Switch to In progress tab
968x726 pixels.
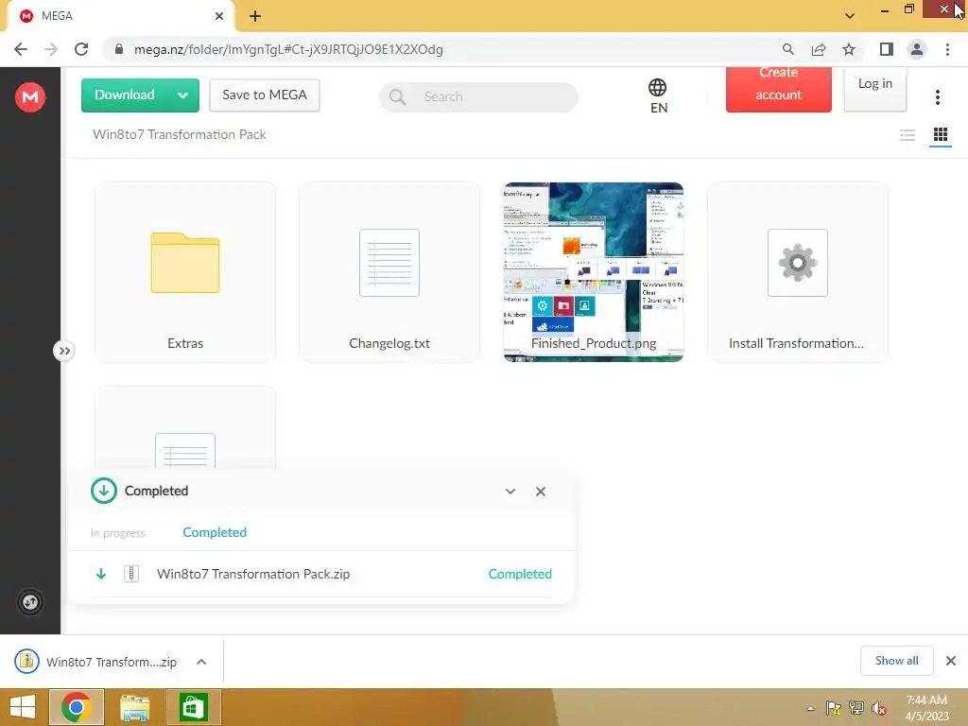pos(118,533)
